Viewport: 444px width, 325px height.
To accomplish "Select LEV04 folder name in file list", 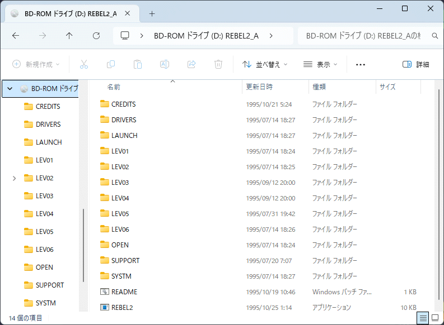I will pyautogui.click(x=120, y=198).
